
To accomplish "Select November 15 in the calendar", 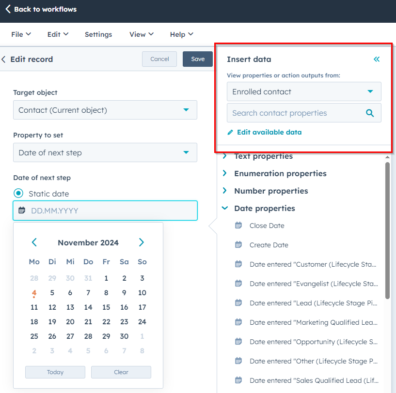I will (x=106, y=307).
